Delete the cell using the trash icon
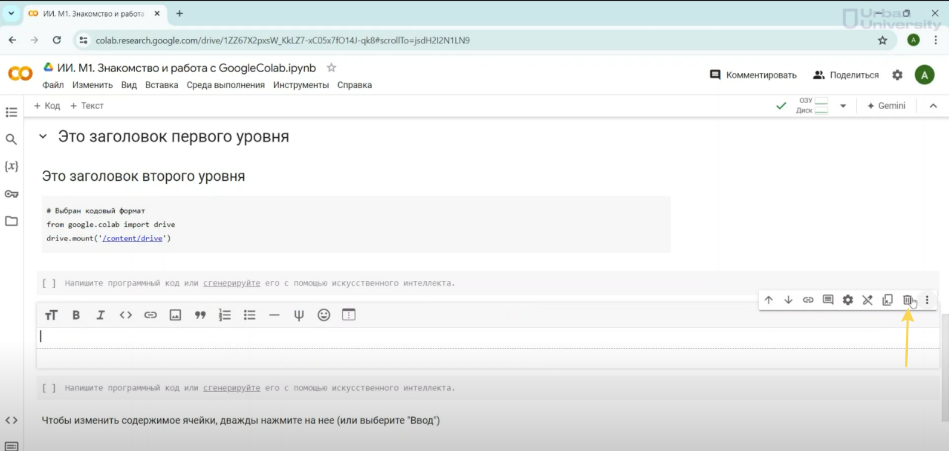The image size is (949, 451). click(x=907, y=300)
